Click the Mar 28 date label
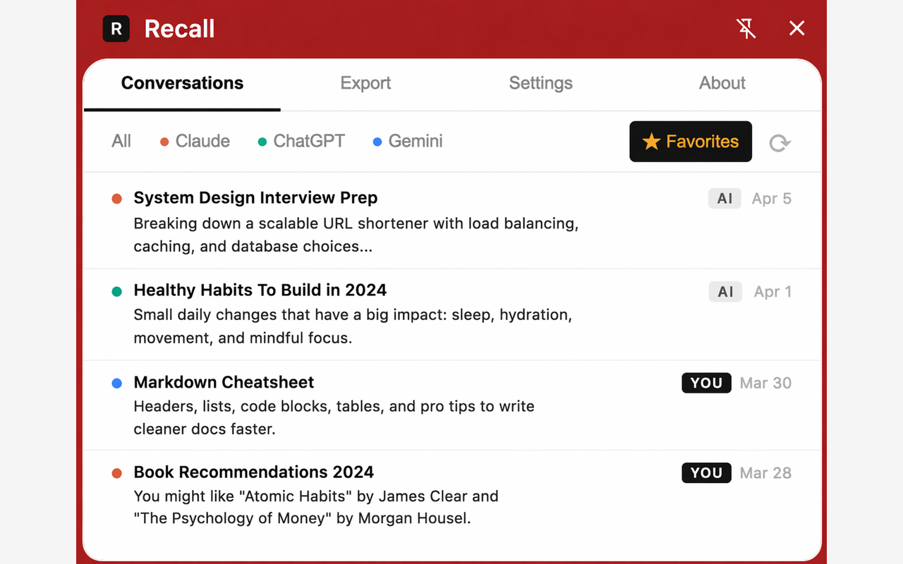Image resolution: width=903 pixels, height=564 pixels. pos(765,473)
